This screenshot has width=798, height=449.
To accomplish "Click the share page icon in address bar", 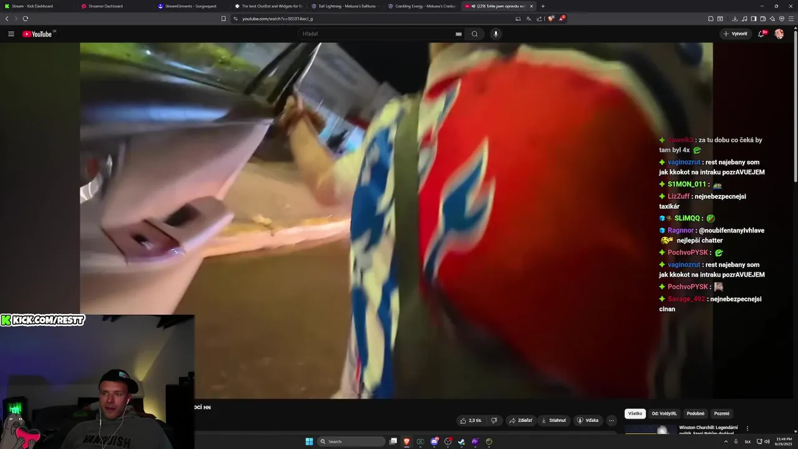I will tap(539, 19).
